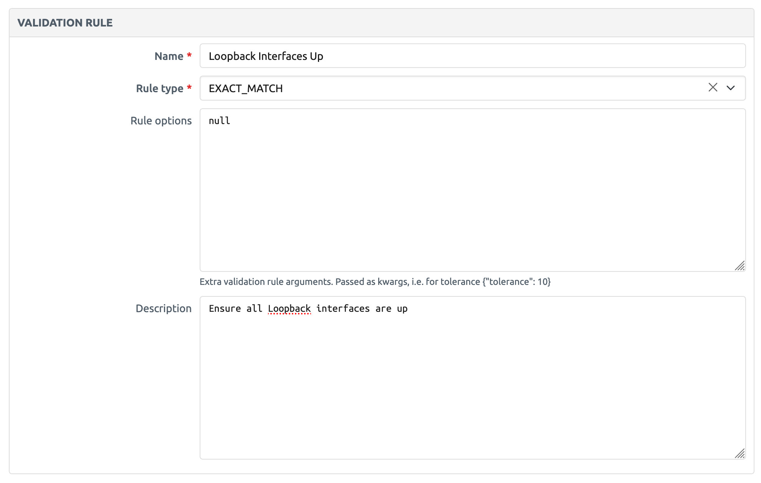Place cursor after 'up' in Description
Viewport: 761px width, 483px height.
coord(408,309)
